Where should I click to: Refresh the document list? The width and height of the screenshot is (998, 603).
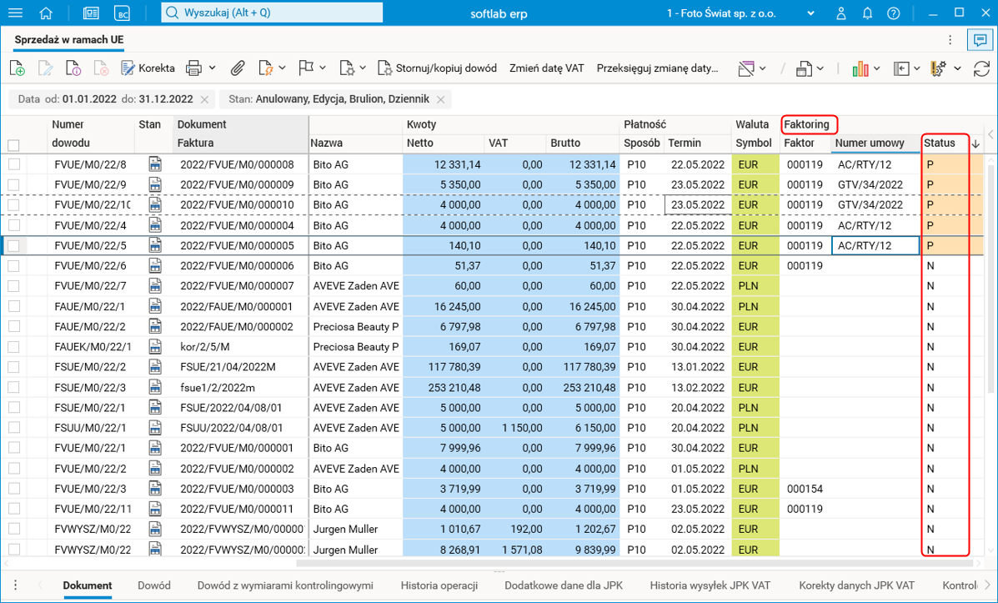click(981, 68)
